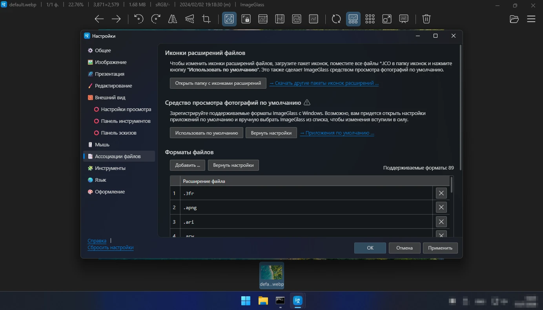Click the Справка link
This screenshot has height=310, width=543.
click(97, 241)
